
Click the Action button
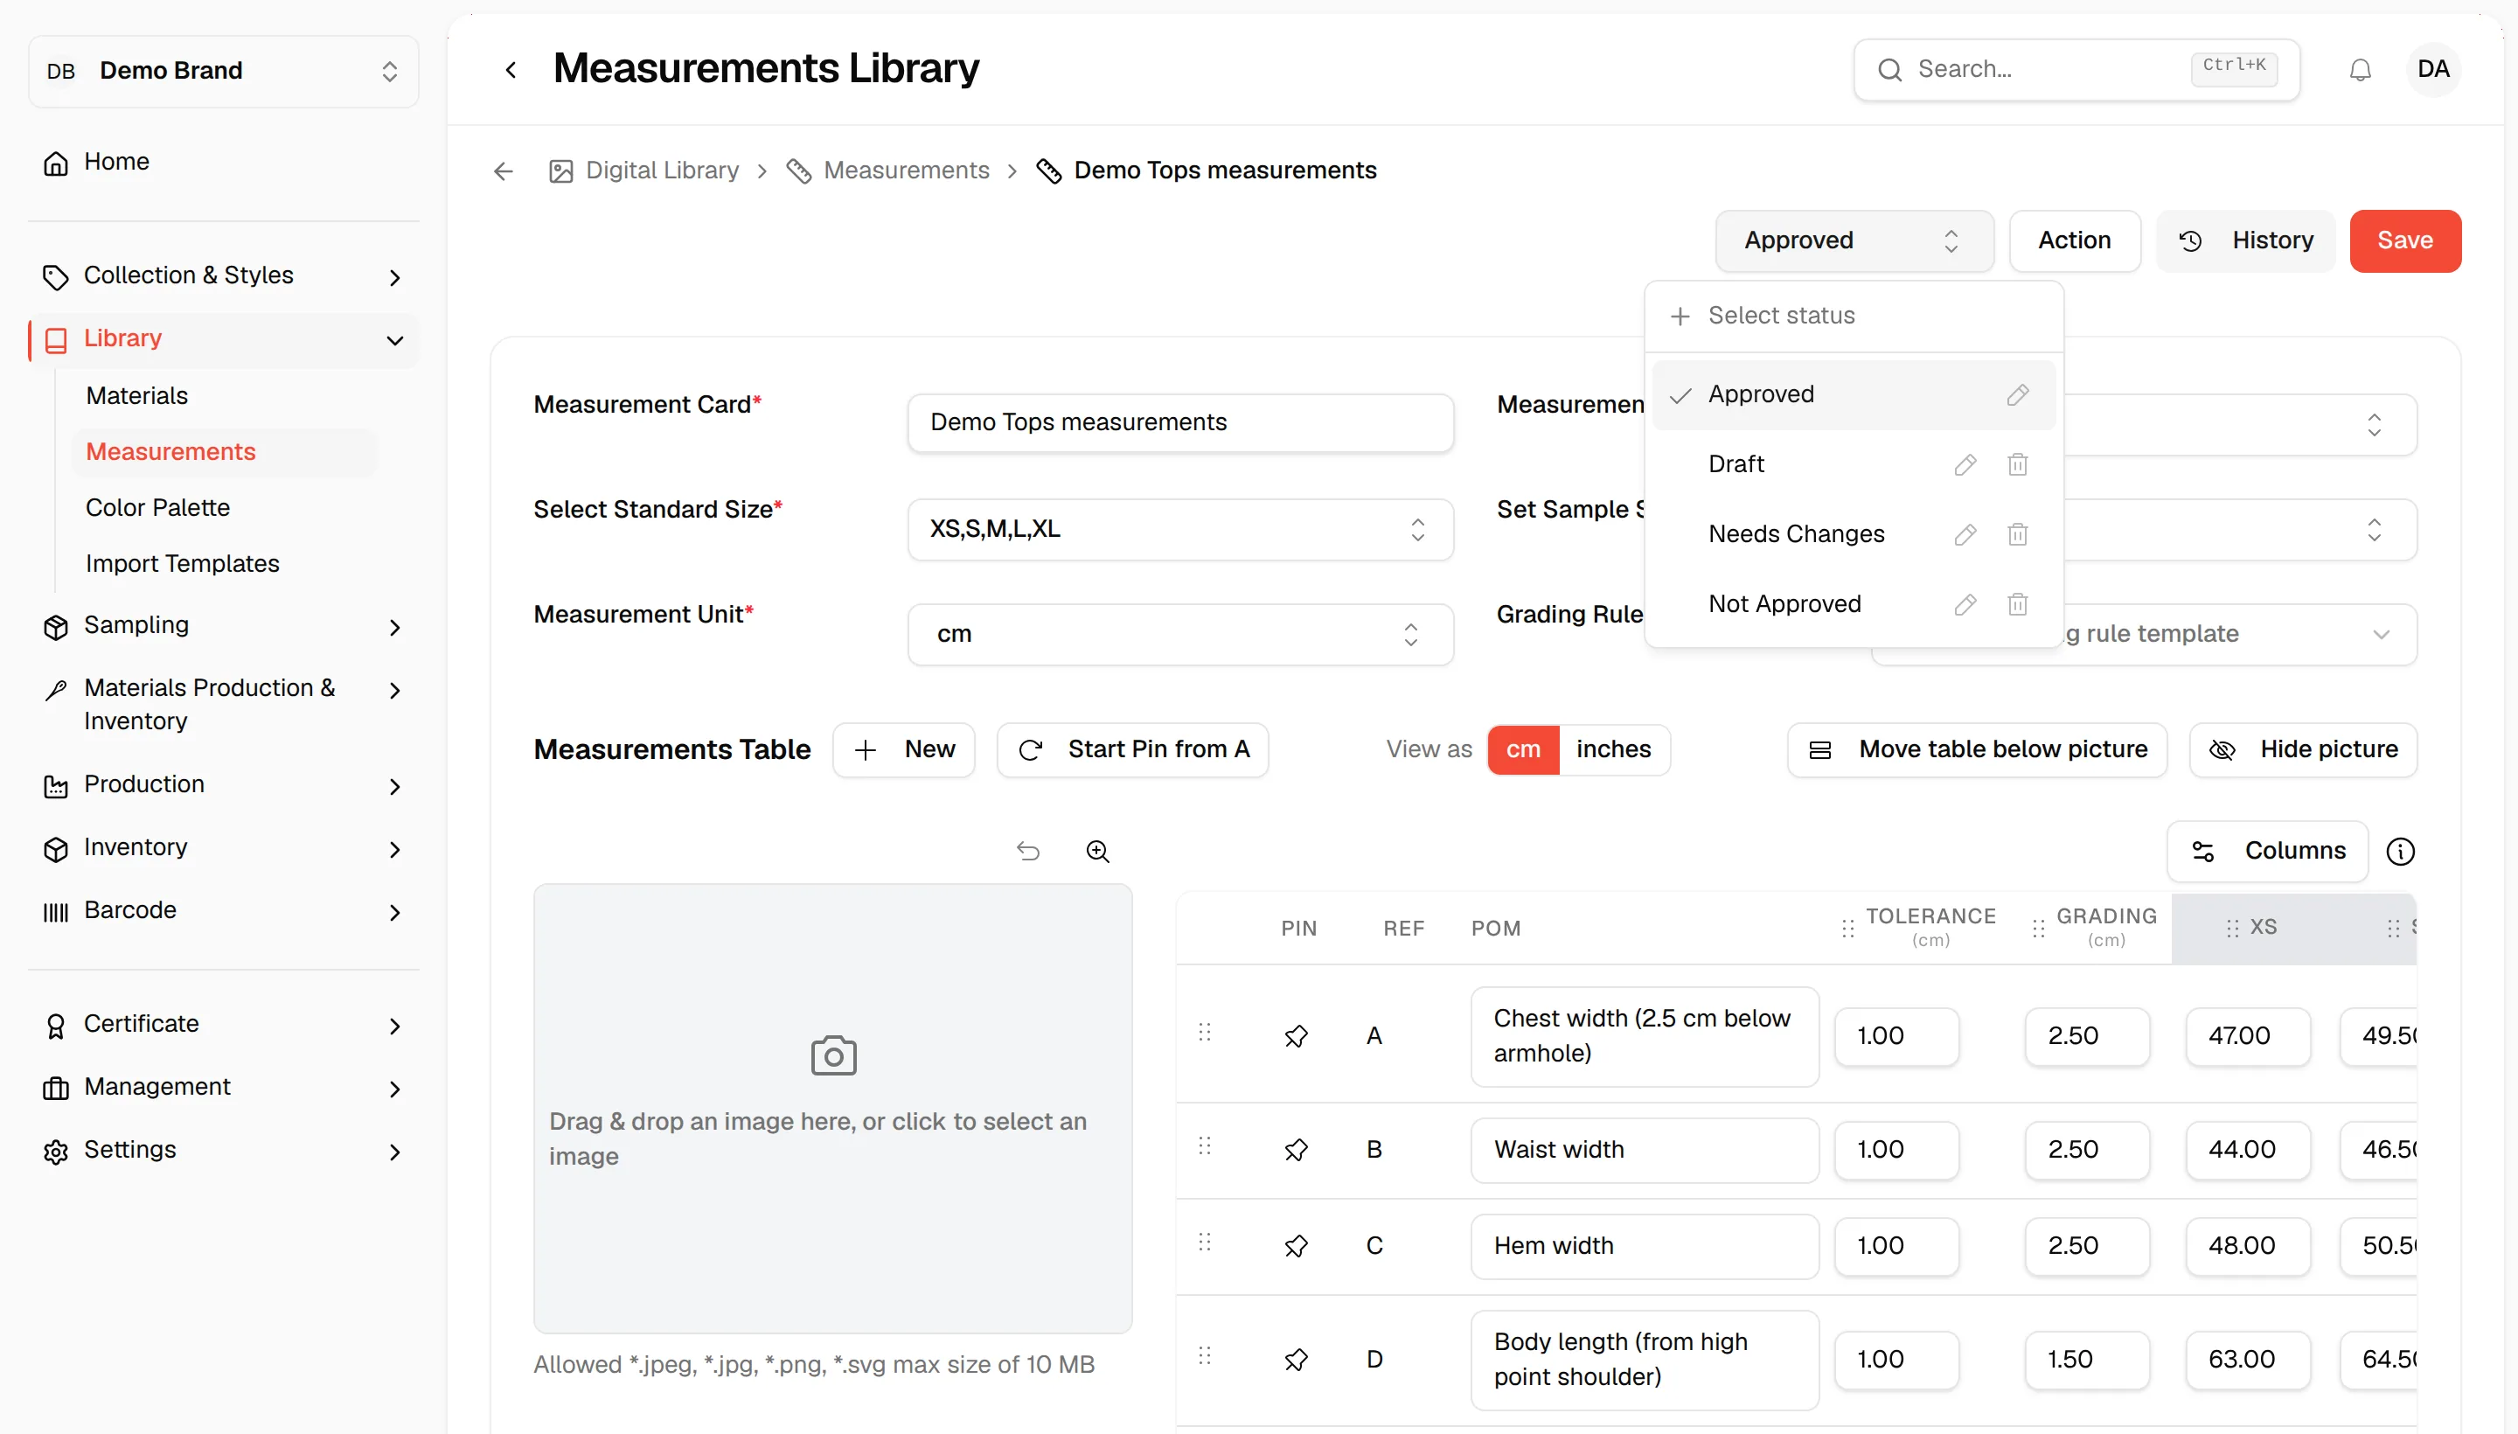pos(2074,240)
